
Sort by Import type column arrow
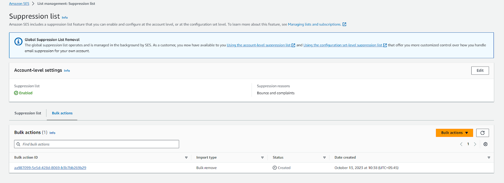[x=262, y=157]
